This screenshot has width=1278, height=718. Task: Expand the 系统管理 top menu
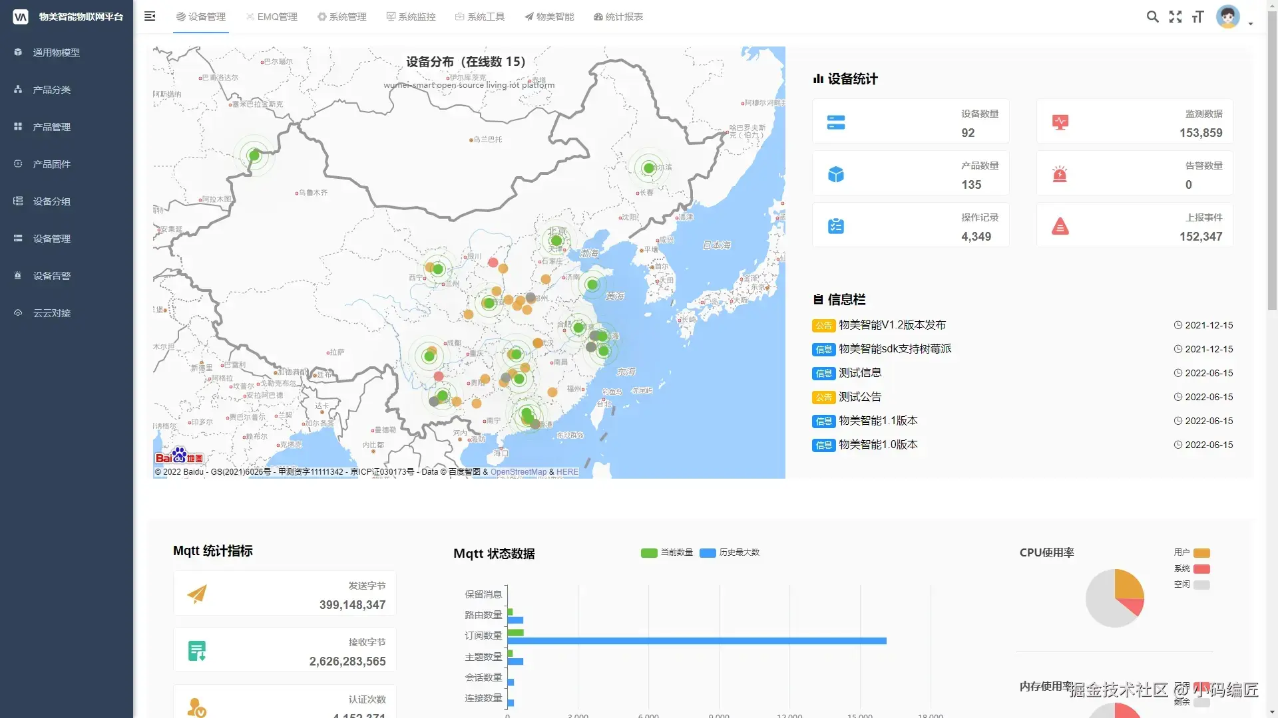[341, 17]
